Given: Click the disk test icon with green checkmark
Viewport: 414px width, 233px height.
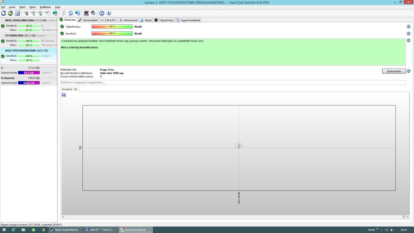Looking at the screenshot, I should point(40,13).
